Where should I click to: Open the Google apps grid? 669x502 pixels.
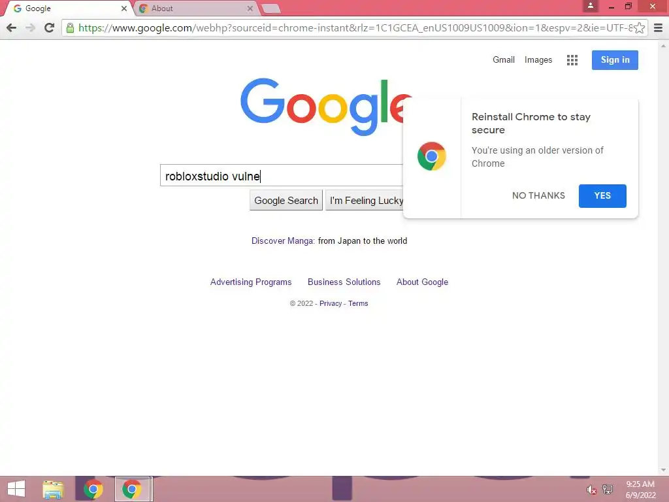572,60
